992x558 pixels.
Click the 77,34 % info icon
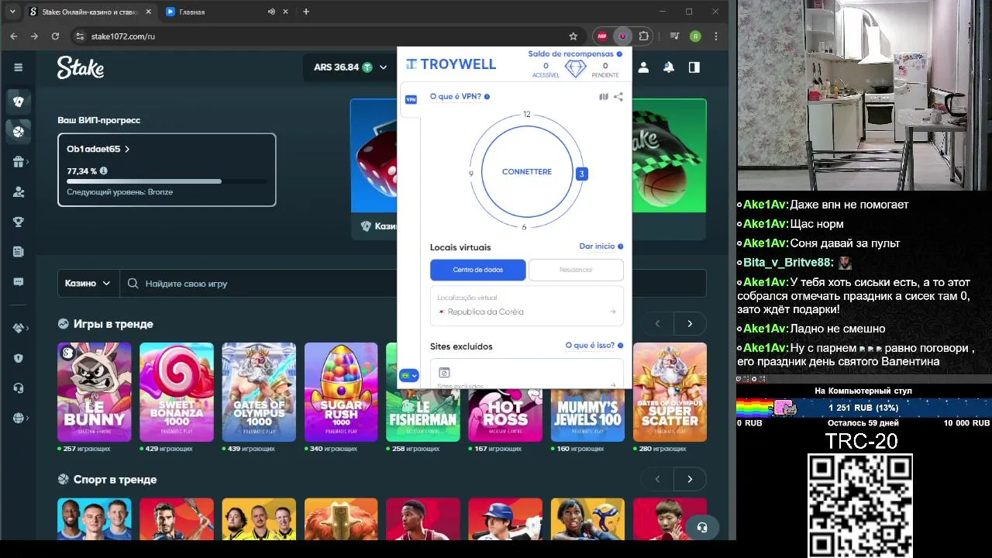104,170
